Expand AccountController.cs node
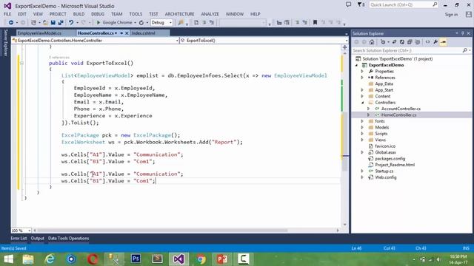The height and width of the screenshot is (266, 474). pyautogui.click(x=368, y=109)
